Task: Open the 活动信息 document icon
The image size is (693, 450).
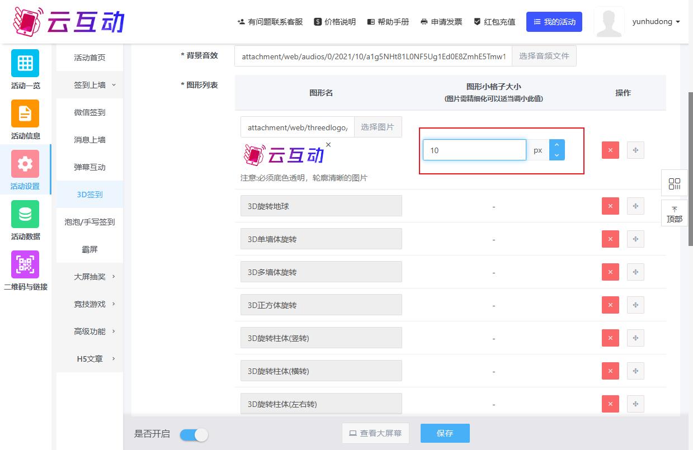Action: (x=25, y=113)
